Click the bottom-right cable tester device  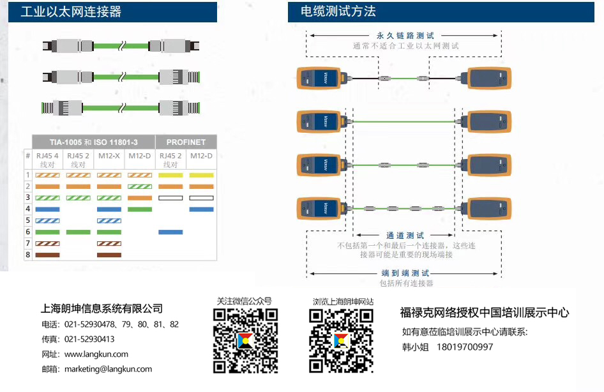tap(490, 208)
